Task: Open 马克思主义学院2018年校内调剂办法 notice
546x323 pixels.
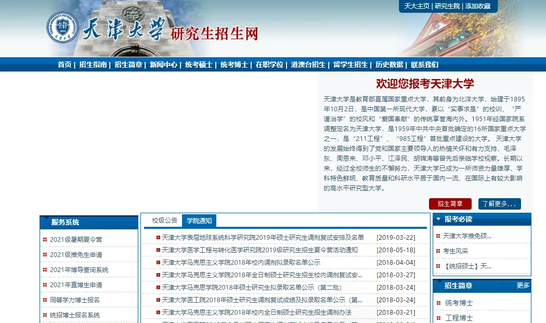Action: pyautogui.click(x=257, y=313)
